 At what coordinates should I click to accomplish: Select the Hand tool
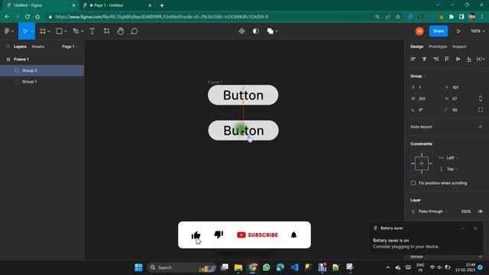(121, 31)
